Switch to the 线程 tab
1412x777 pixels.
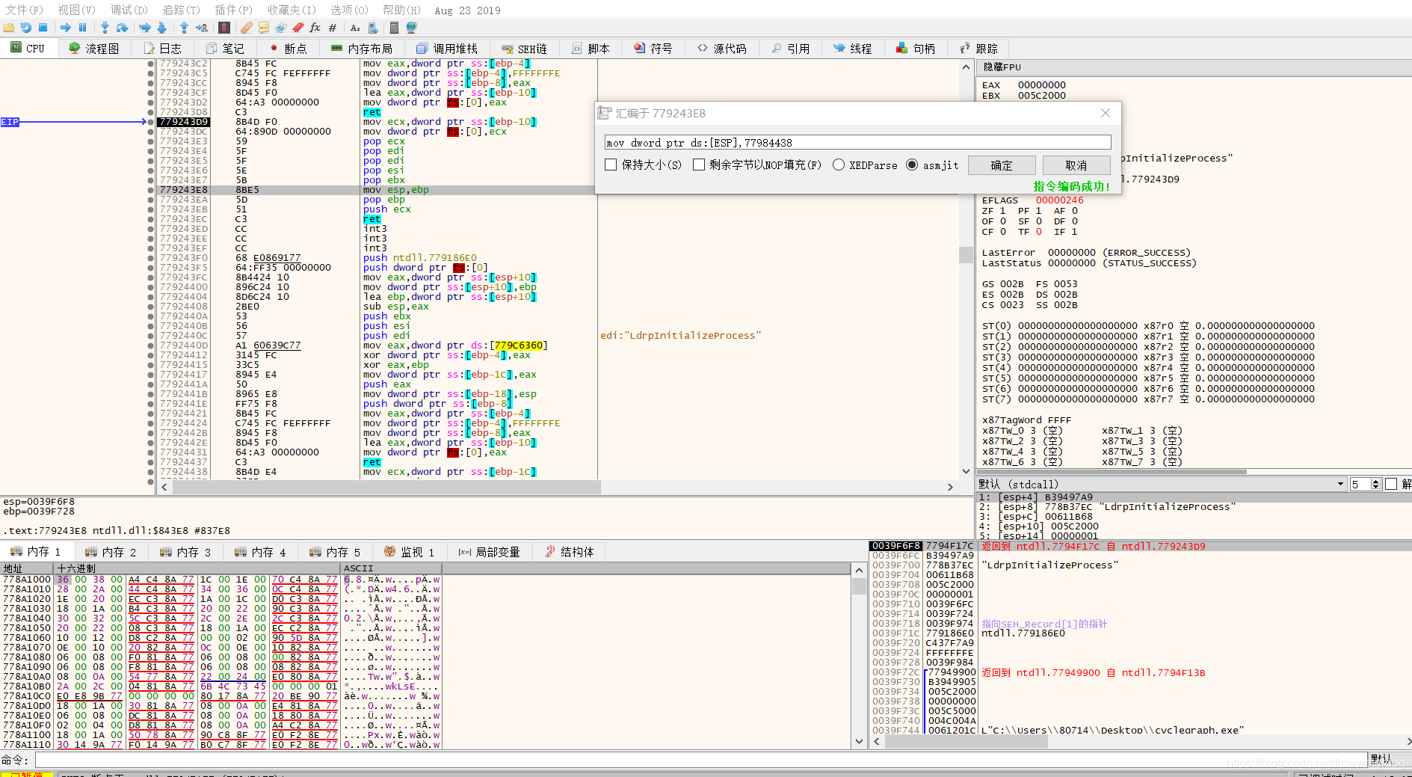(853, 48)
